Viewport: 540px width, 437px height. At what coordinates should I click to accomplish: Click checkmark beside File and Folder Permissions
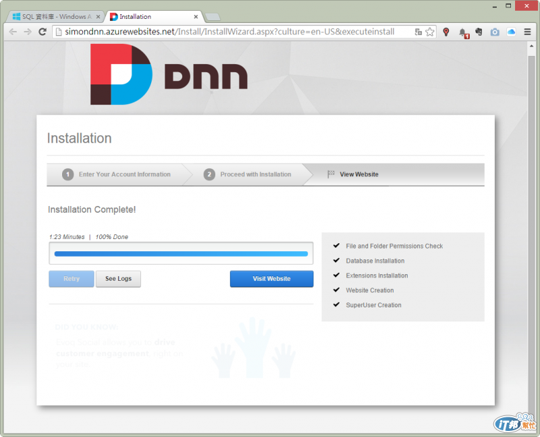[x=336, y=245]
